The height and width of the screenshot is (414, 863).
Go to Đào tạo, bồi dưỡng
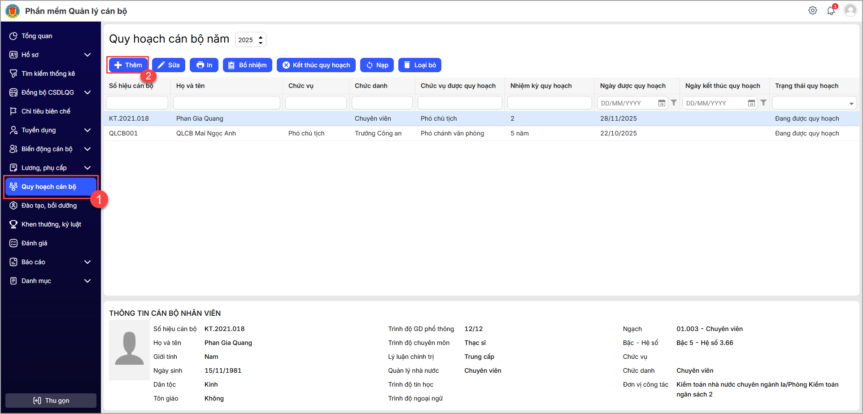tap(49, 205)
